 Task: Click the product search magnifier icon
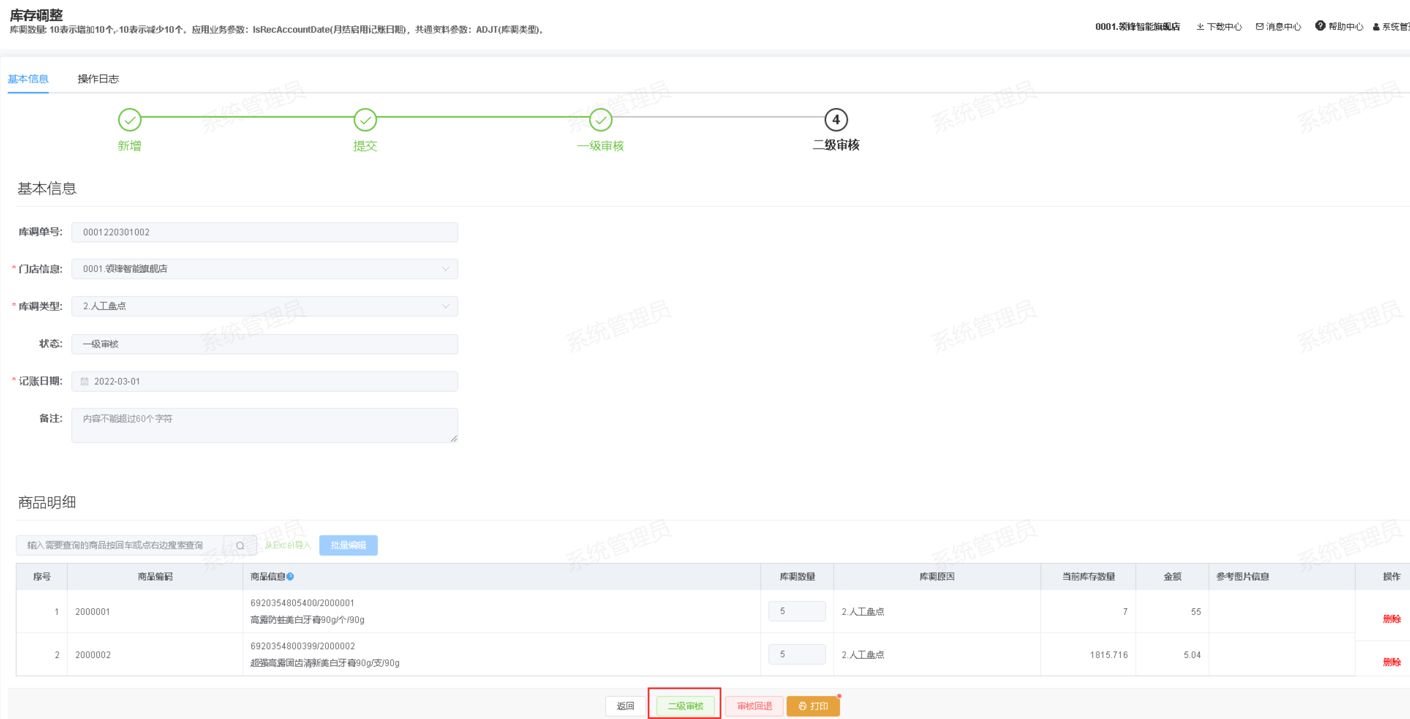click(240, 545)
